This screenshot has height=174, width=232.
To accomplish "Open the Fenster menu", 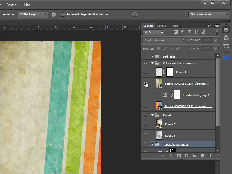I will pos(12,5).
